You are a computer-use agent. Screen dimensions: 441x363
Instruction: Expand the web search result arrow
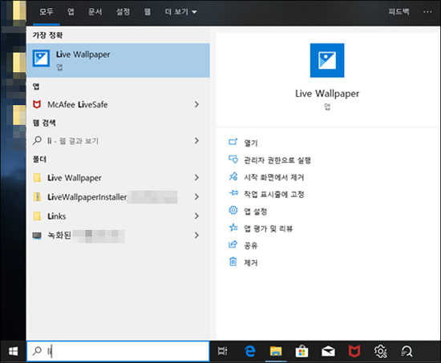(x=196, y=140)
